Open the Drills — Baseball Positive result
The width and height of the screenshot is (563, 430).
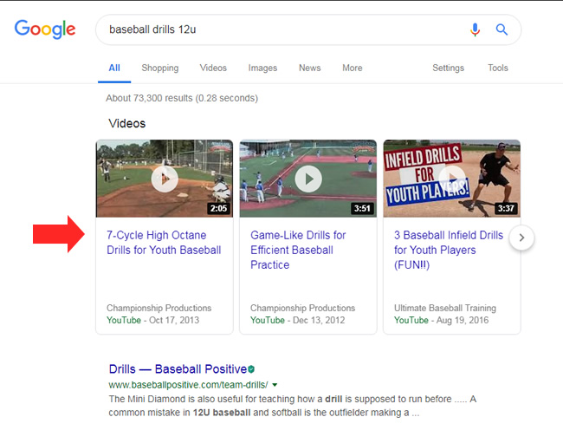[x=178, y=369]
